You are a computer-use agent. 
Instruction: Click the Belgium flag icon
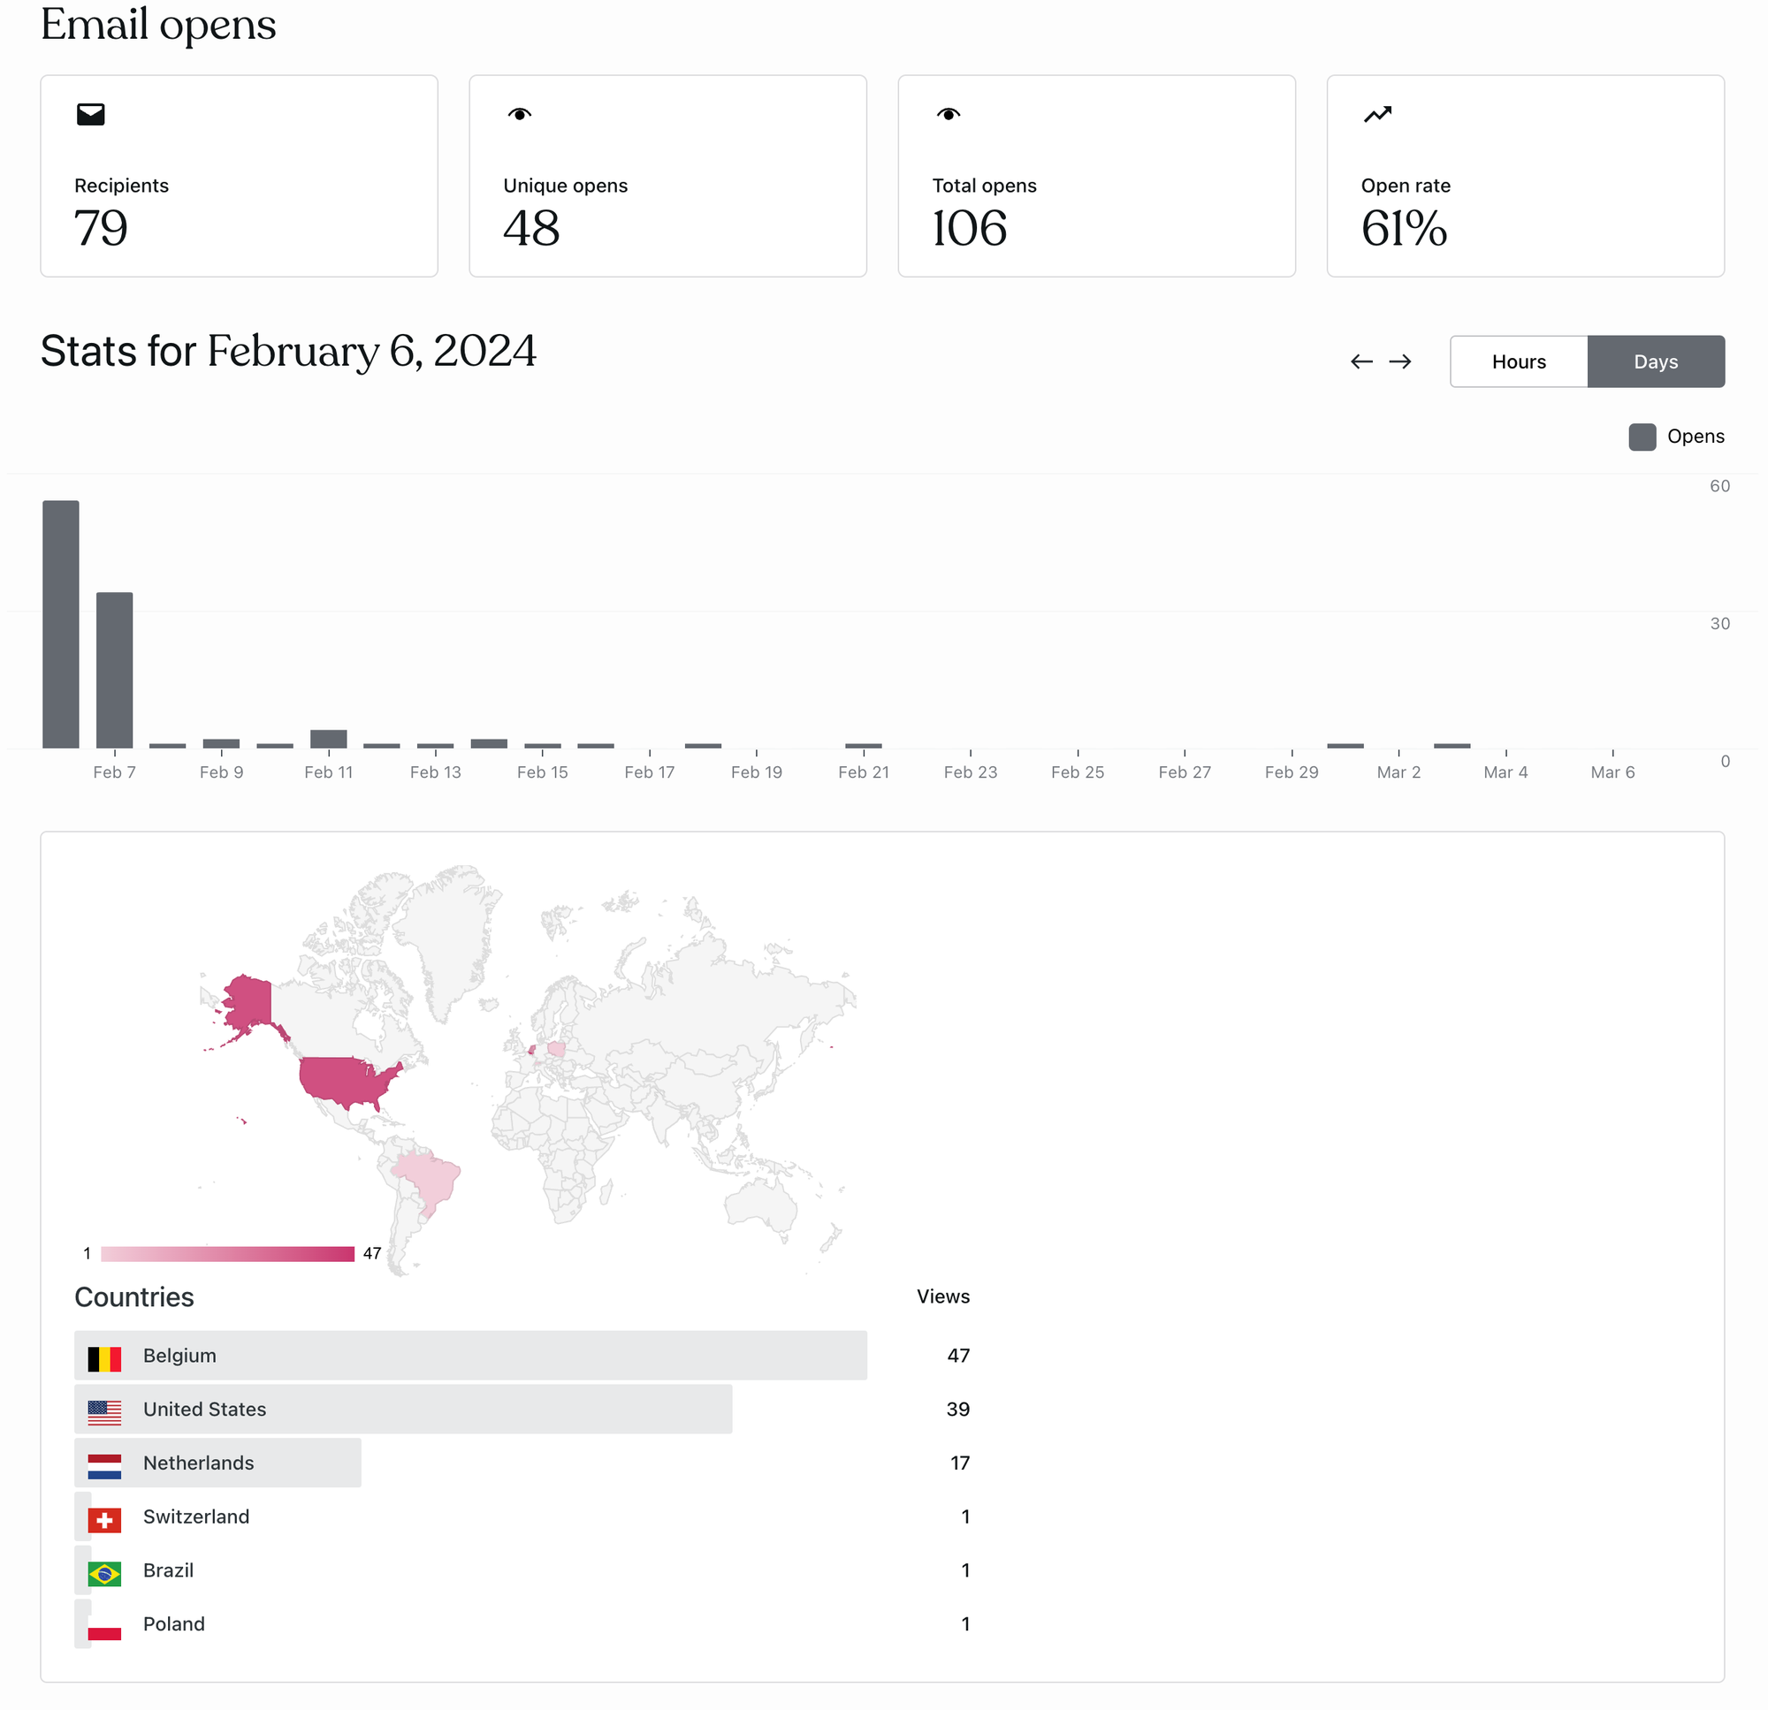click(x=104, y=1358)
